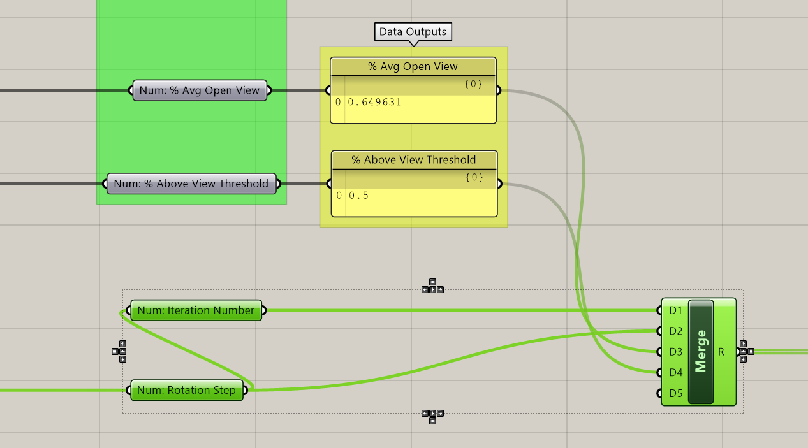Click the align-right arrow above the selection
Viewport: 808px width, 448px height.
pyautogui.click(x=440, y=289)
